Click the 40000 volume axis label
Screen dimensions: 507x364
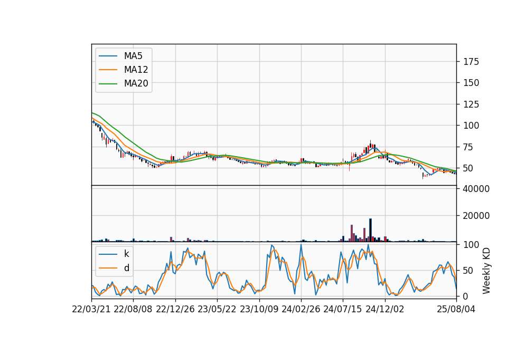[x=476, y=189]
